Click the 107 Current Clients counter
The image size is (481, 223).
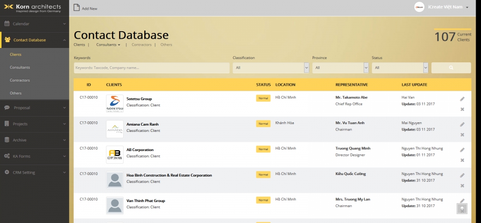[x=453, y=37]
